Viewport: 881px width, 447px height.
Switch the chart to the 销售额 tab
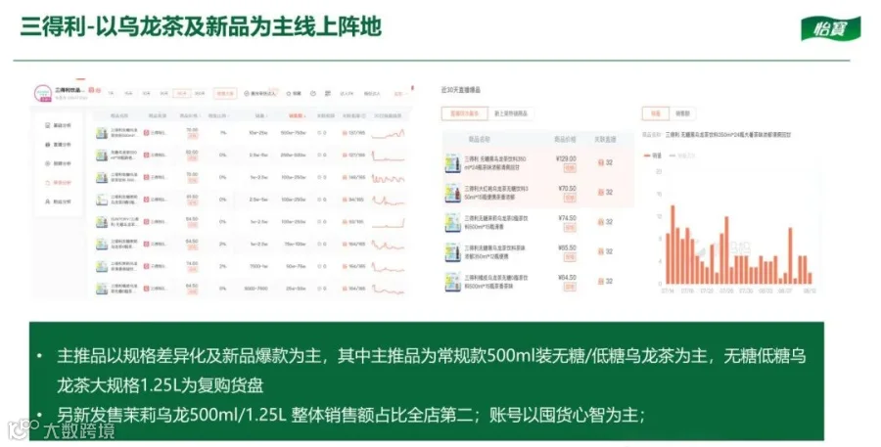coord(682,113)
